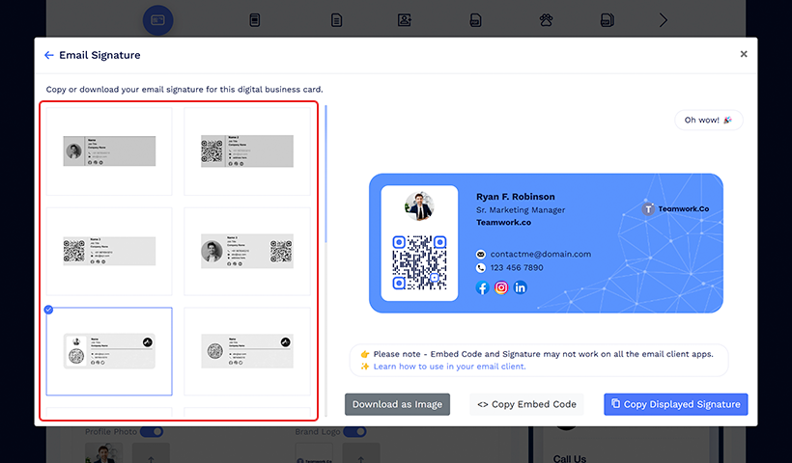
Task: Open Learn how to use in email client link
Action: 449,367
